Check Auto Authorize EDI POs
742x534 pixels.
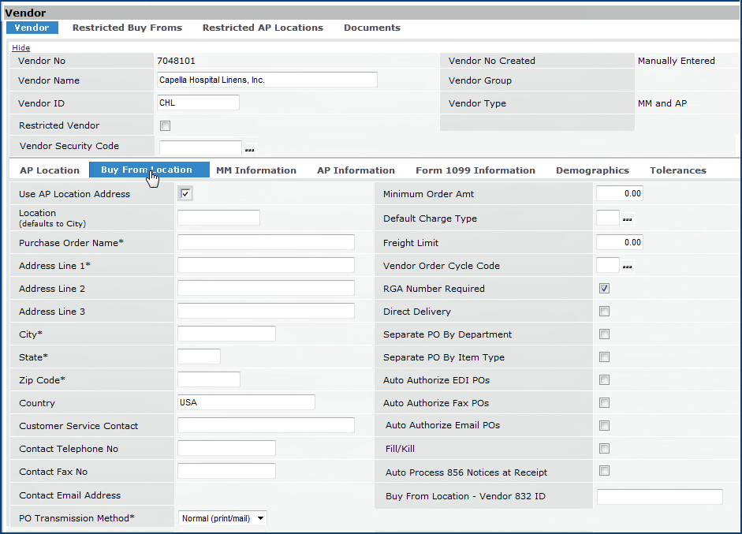point(605,380)
